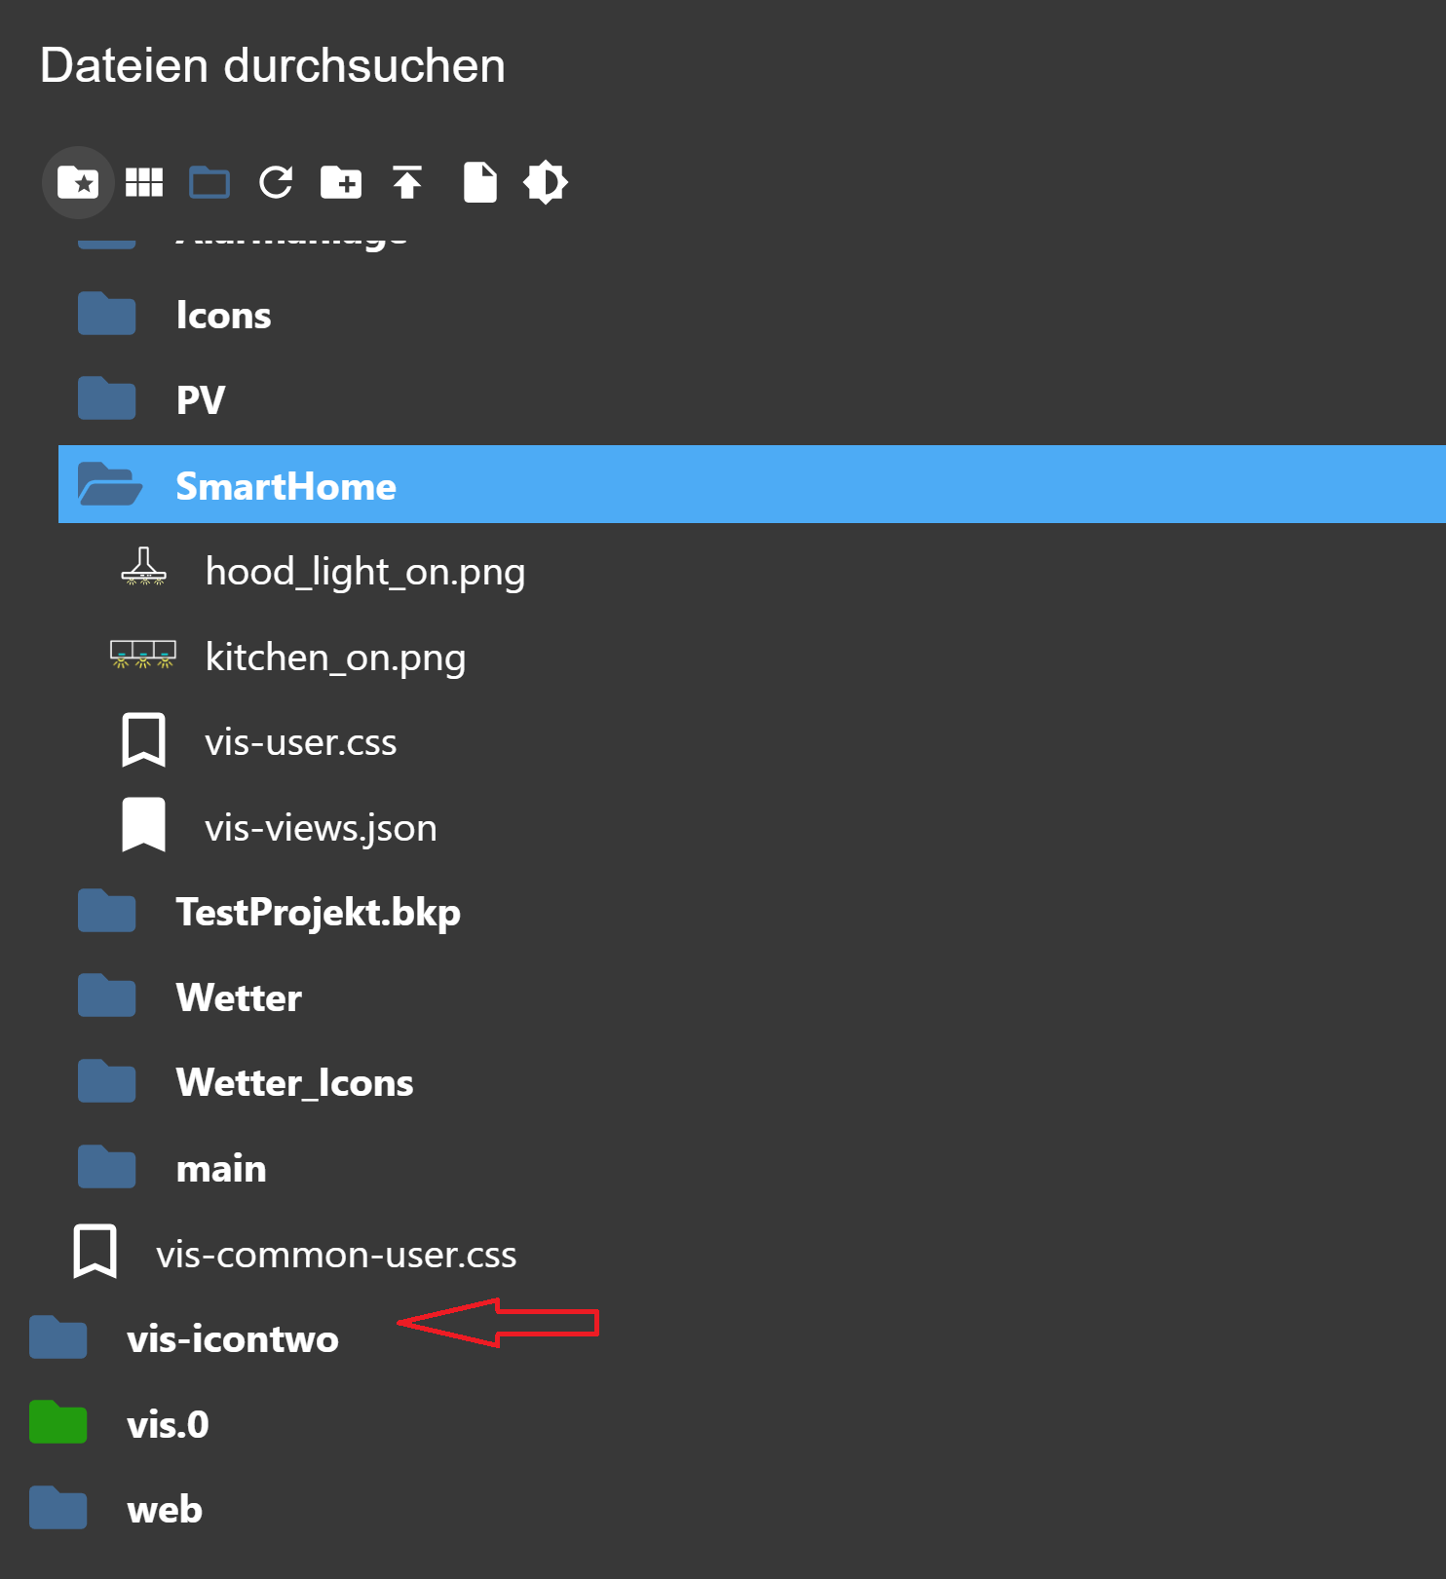Image resolution: width=1446 pixels, height=1579 pixels.
Task: Refresh the file list
Action: tap(276, 182)
